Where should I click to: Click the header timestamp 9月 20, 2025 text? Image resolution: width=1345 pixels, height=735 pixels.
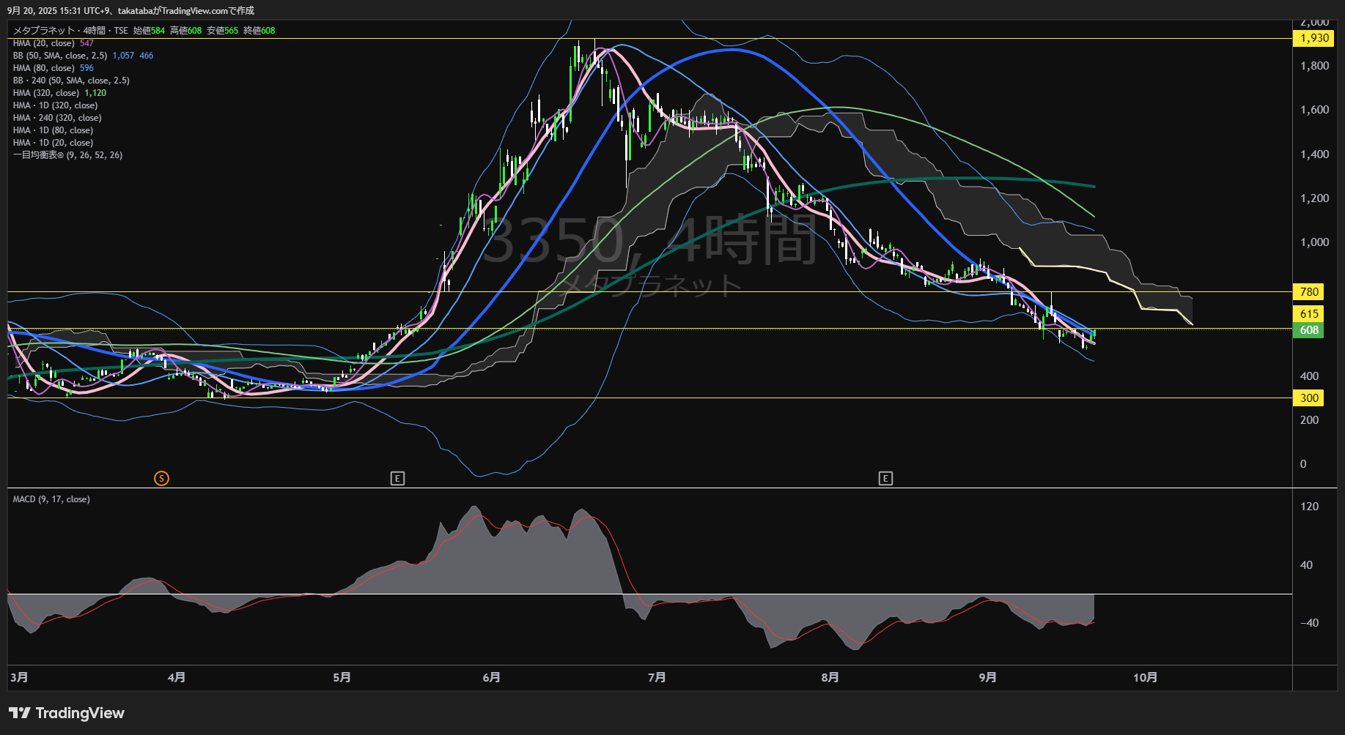[x=130, y=10]
